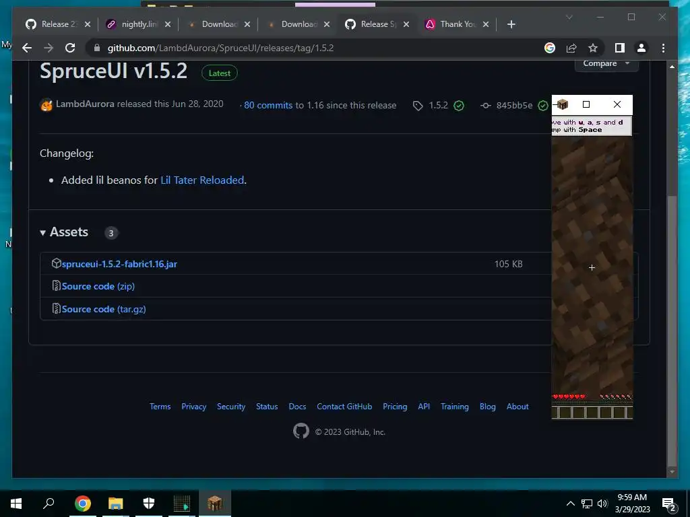Download spruceui-1.5.2-fabric1.16.jar
Screen dimensions: 690x517
(119, 264)
